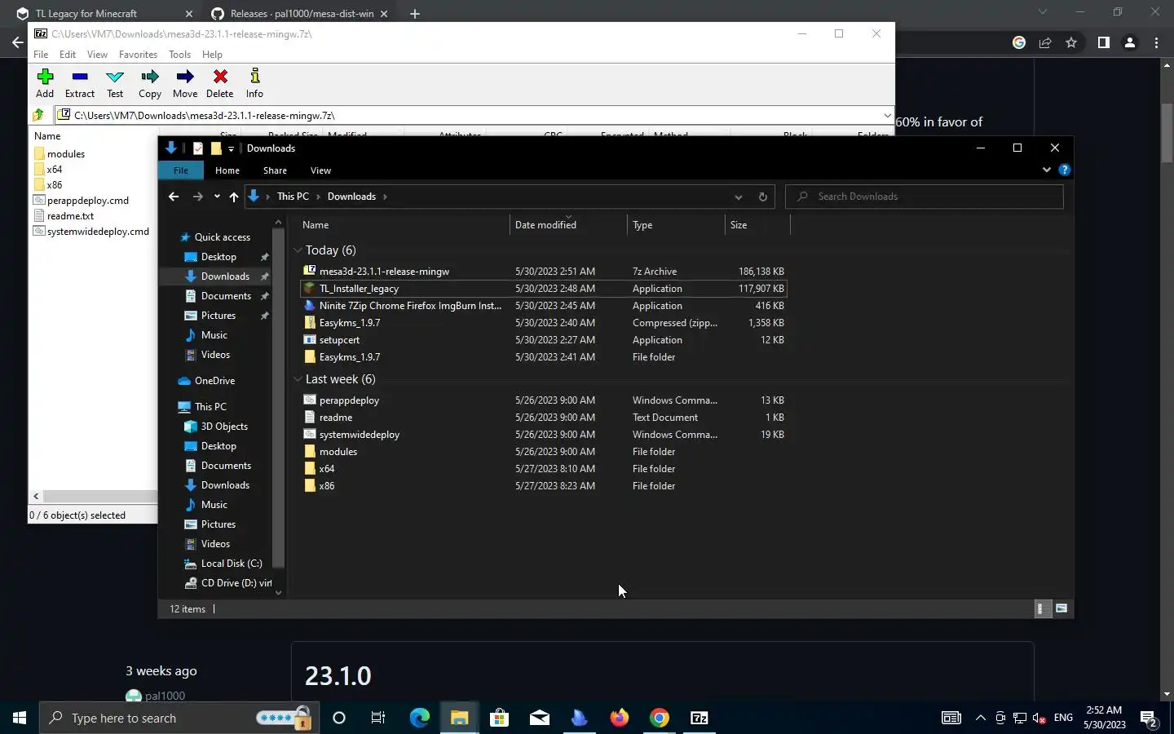Image resolution: width=1174 pixels, height=734 pixels.
Task: Refresh the Downloads folder view
Action: click(x=762, y=197)
